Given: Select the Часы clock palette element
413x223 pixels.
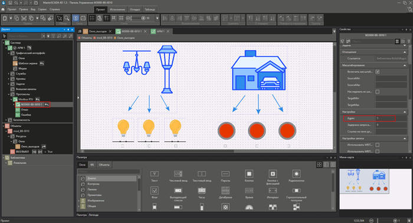Looking at the screenshot, I should click(x=202, y=192).
